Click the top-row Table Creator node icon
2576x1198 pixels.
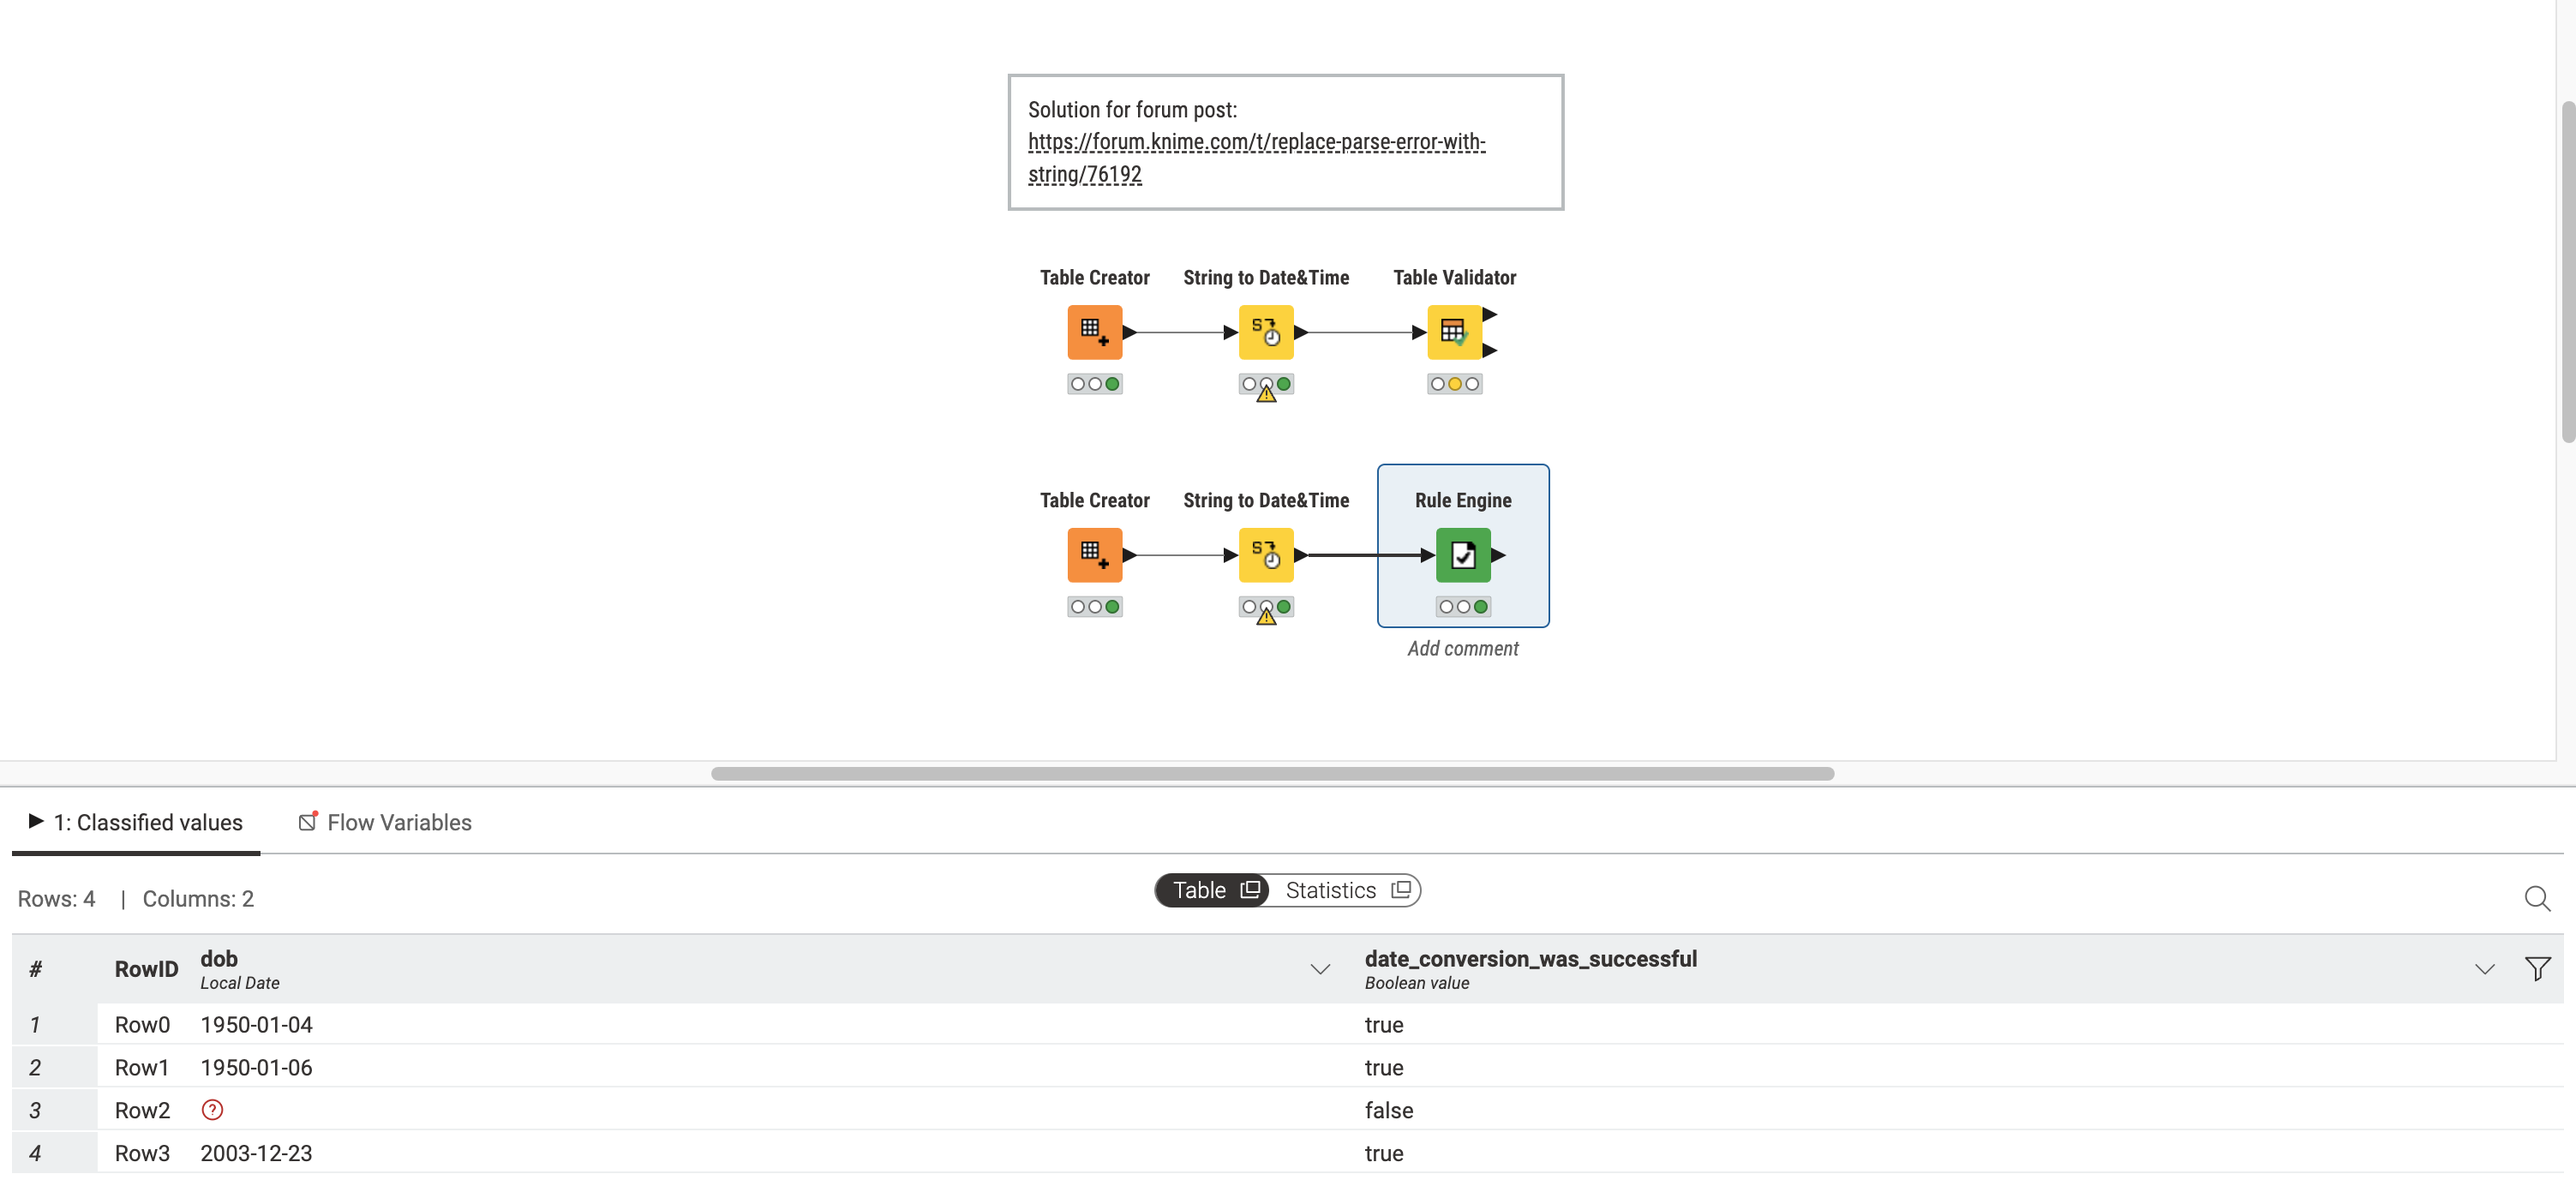[x=1094, y=332]
